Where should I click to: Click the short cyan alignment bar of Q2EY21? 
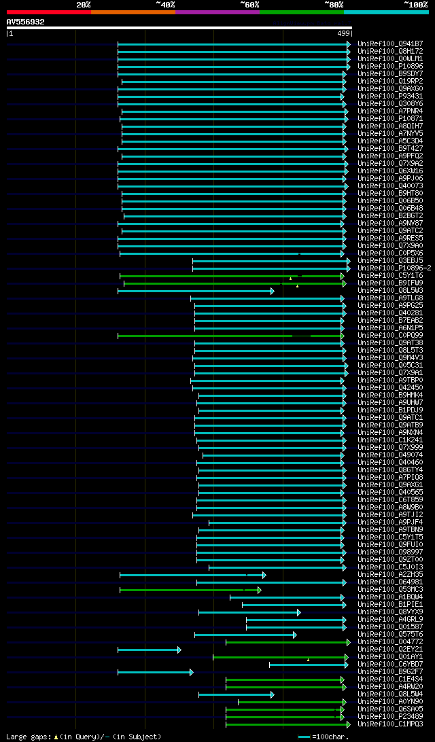tap(149, 650)
